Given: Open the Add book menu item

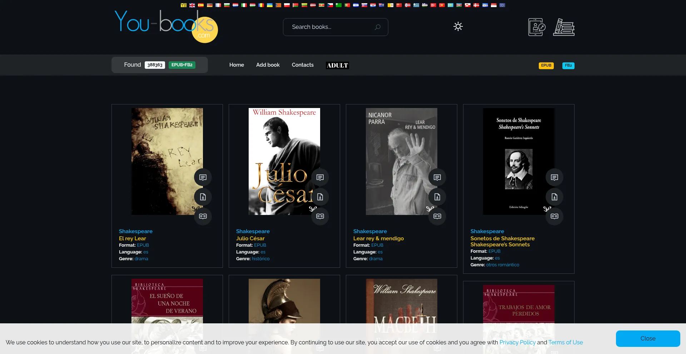Looking at the screenshot, I should click(x=268, y=65).
